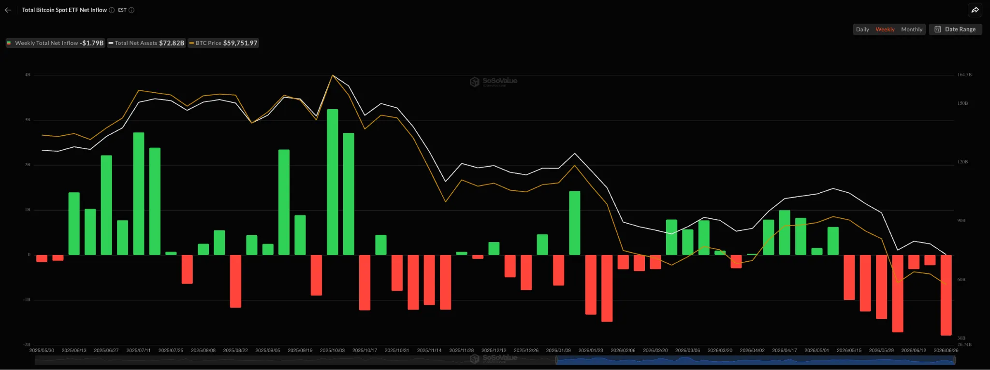Toggle Total Net Assets legend series
Screen dimensions: 990x370
(146, 43)
